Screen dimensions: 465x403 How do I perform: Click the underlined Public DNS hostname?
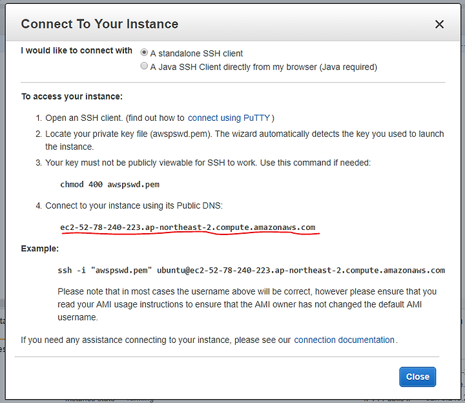(188, 227)
